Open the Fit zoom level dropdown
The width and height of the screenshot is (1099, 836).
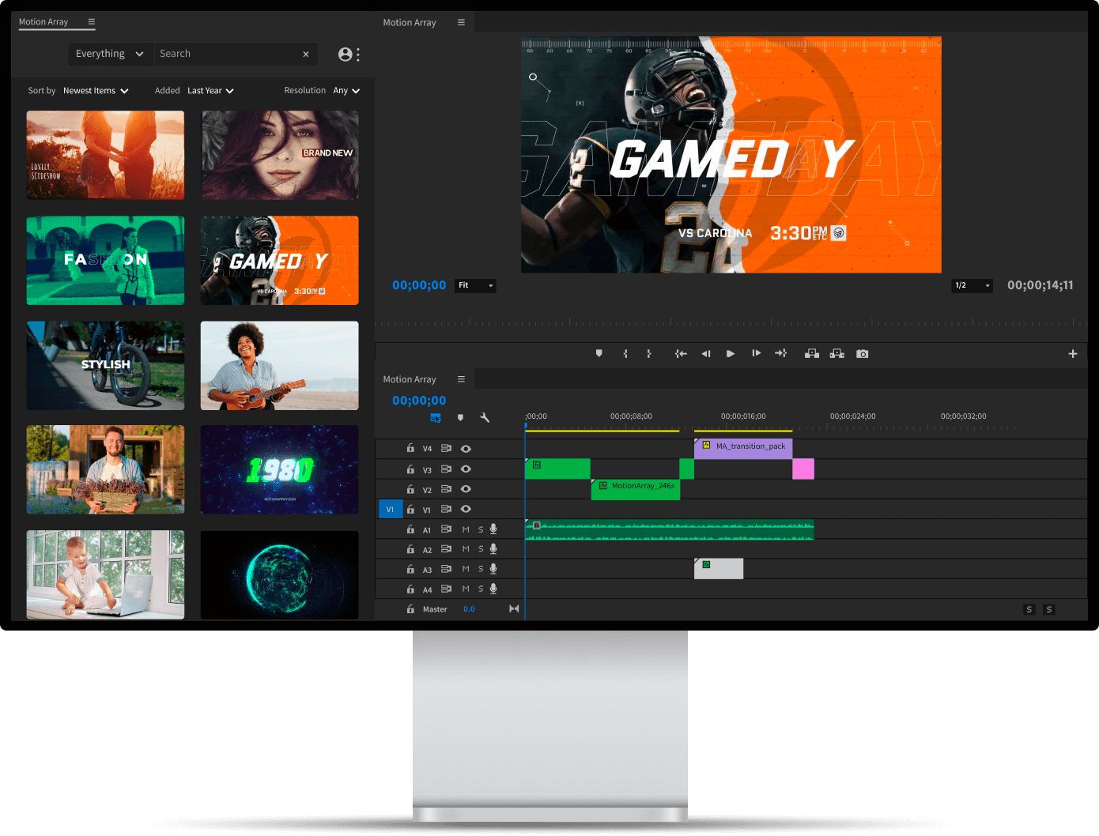pos(474,285)
